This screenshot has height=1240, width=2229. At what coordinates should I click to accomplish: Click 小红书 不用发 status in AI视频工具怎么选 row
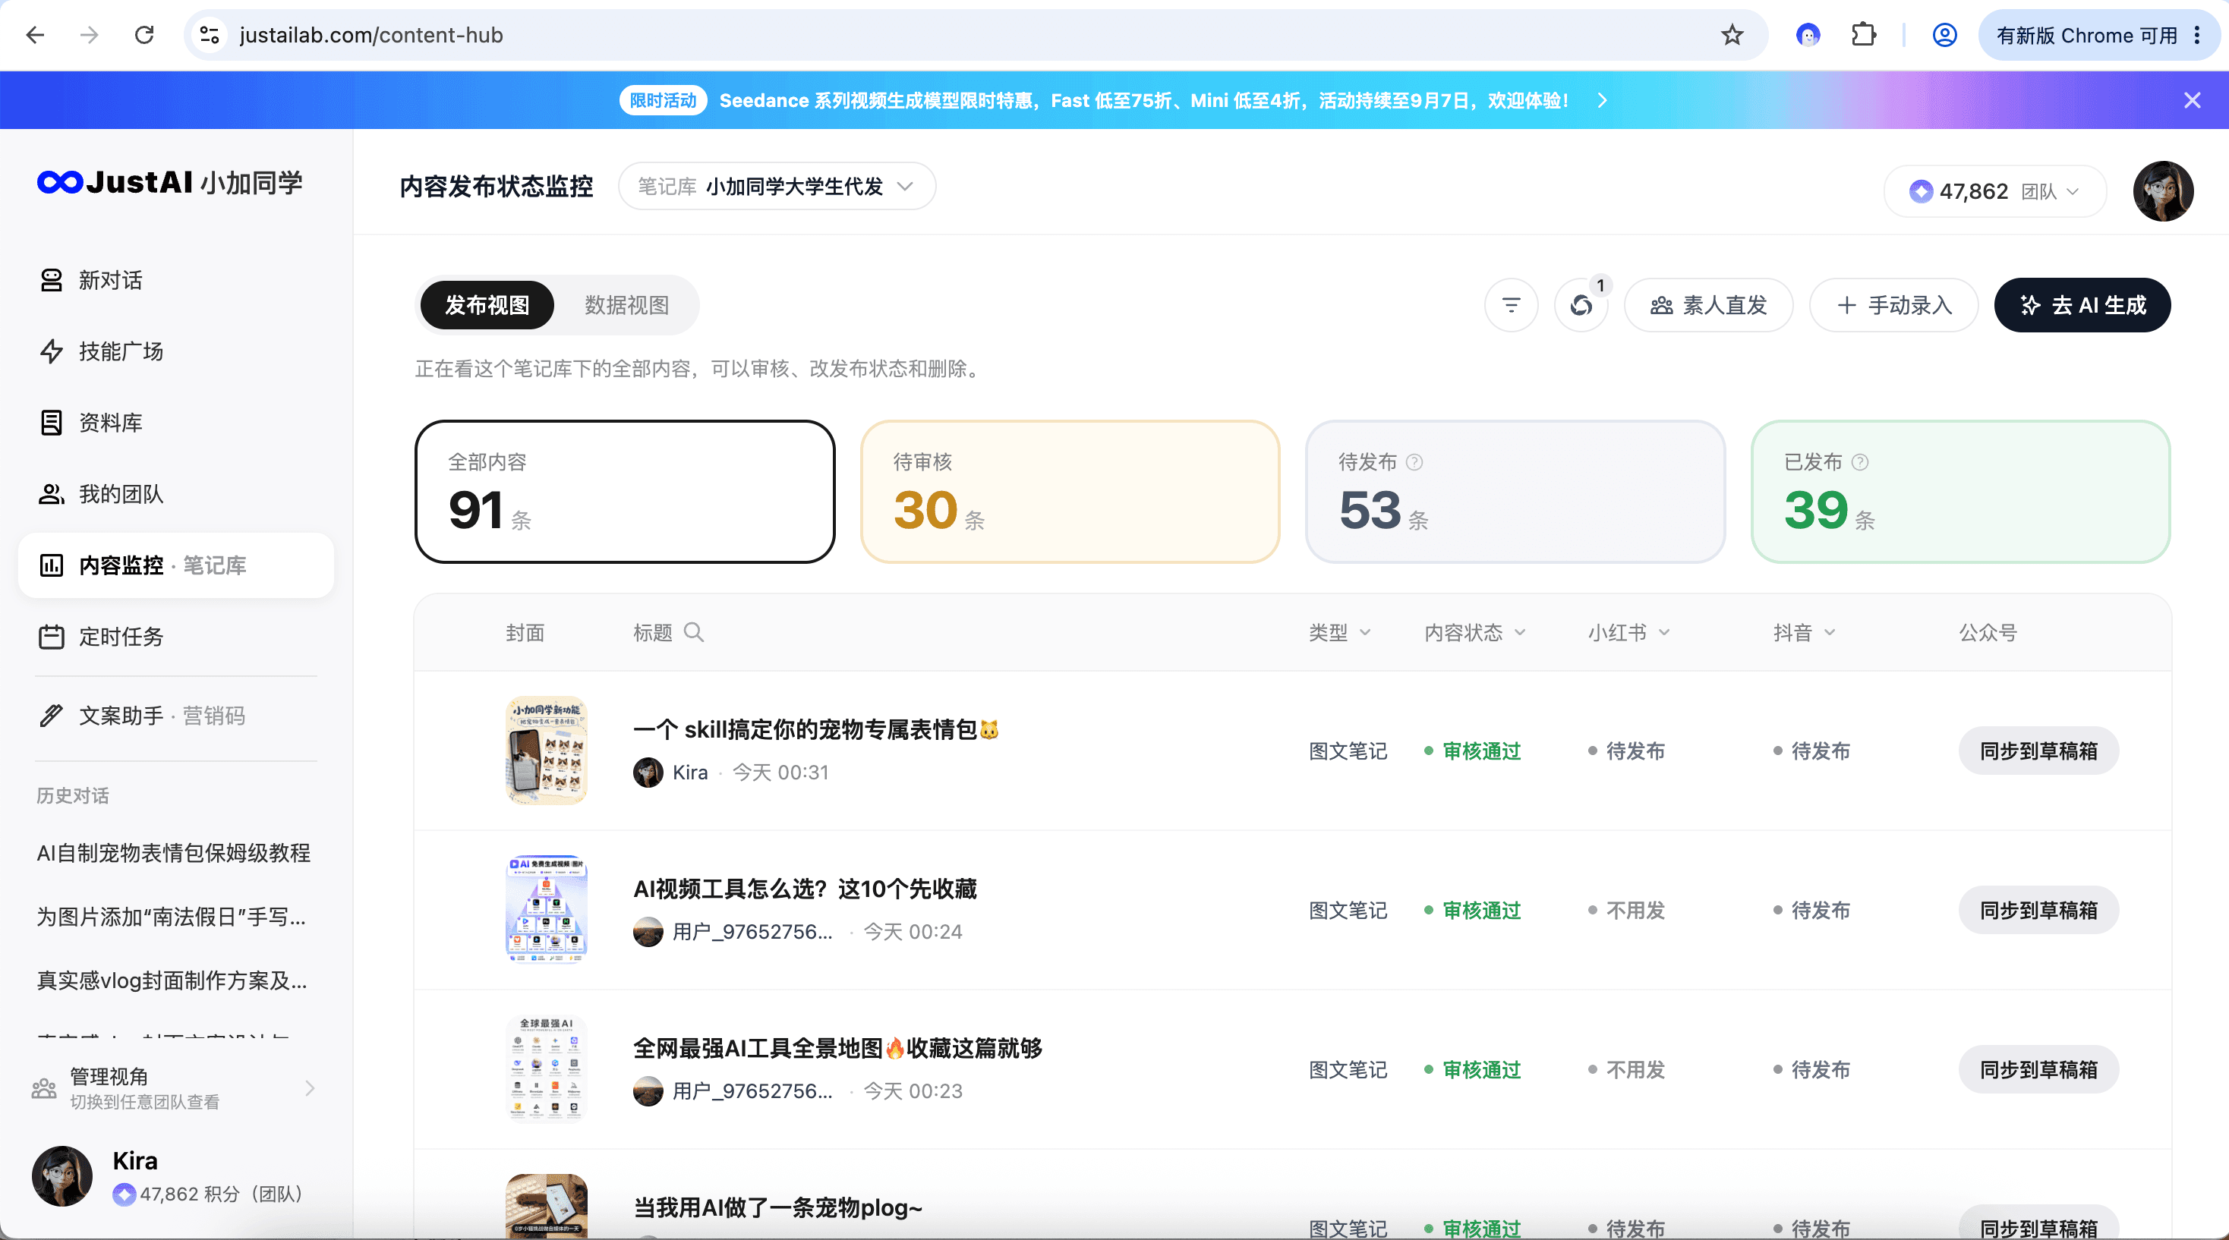pos(1627,910)
